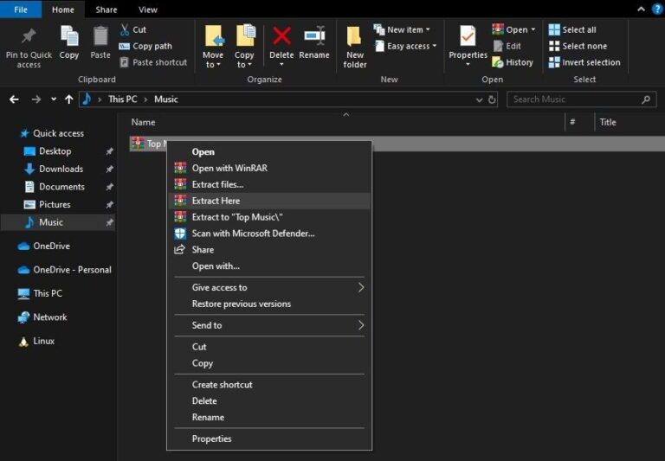
Task: Open file History in ribbon
Action: point(513,62)
